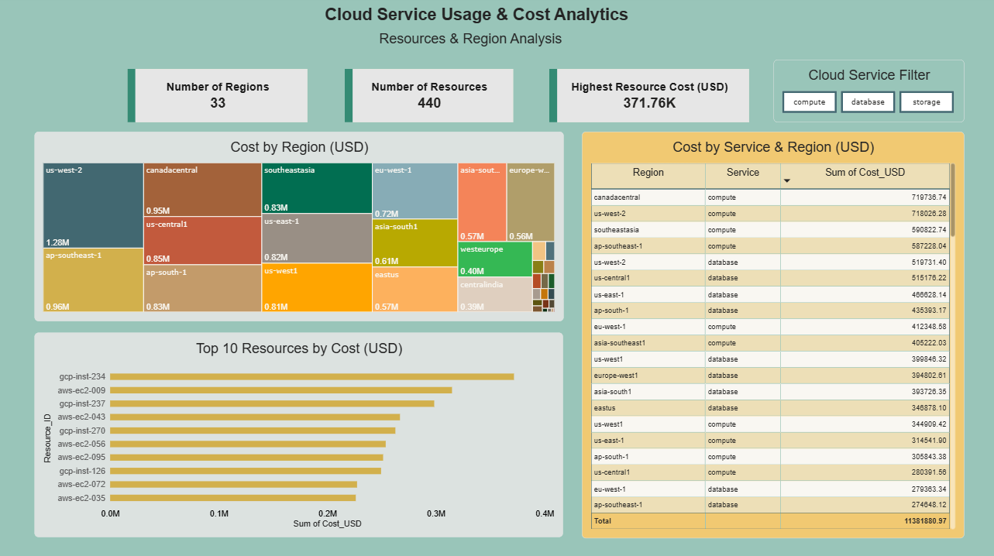This screenshot has width=994, height=556.
Task: Select us-west-2 treemap tile
Action: tap(93, 205)
